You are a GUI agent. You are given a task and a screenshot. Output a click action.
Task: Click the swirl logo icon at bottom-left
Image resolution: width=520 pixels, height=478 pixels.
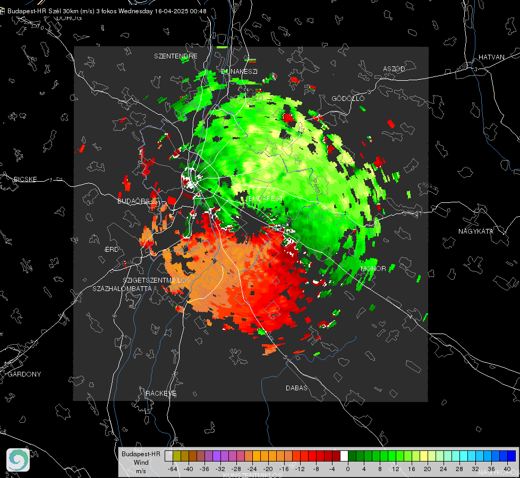point(18,460)
